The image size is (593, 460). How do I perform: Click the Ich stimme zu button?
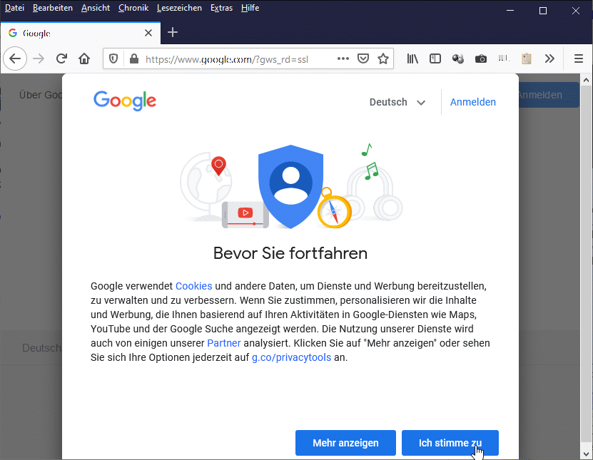click(450, 443)
